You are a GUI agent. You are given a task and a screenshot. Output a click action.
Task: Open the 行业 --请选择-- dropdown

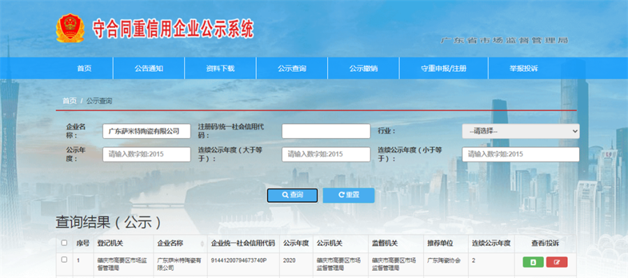pos(521,131)
